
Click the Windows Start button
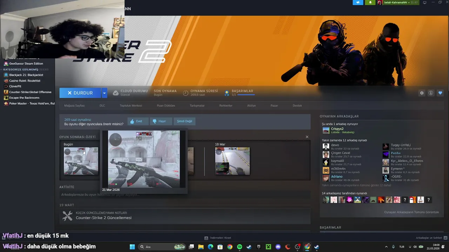[132, 247]
